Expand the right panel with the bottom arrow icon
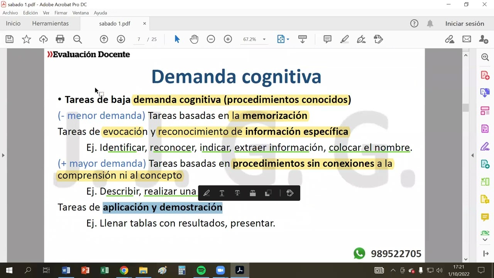Viewport: 494px width, 278px height. click(485, 254)
